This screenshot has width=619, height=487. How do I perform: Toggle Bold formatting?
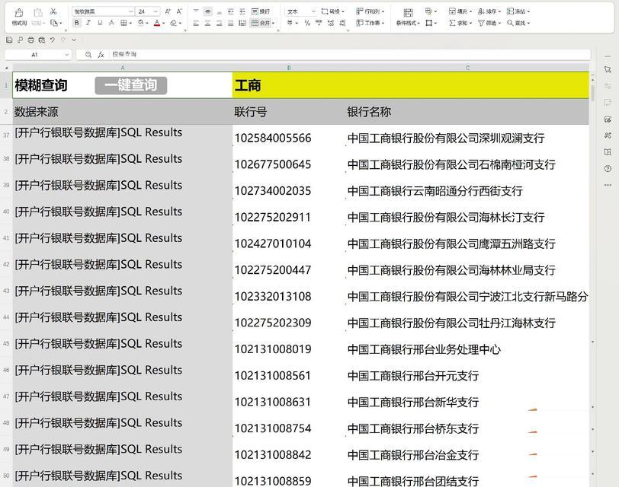coord(76,23)
